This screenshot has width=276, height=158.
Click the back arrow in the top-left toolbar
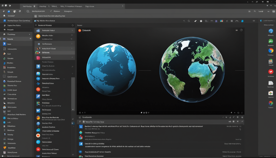tap(4, 11)
